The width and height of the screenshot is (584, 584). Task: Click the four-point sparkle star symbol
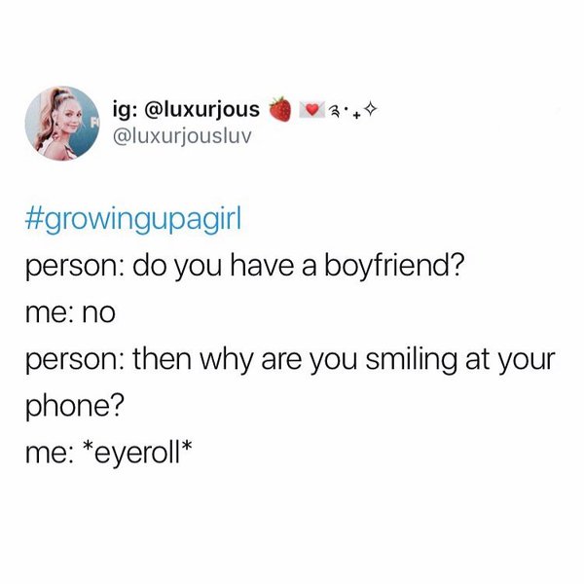point(370,109)
